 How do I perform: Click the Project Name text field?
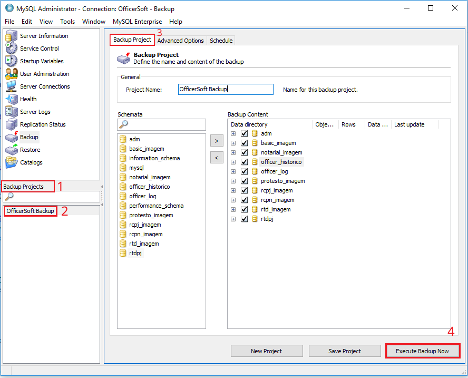point(226,90)
